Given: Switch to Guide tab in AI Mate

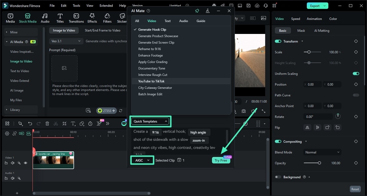Looking at the screenshot, I should click(201, 21).
